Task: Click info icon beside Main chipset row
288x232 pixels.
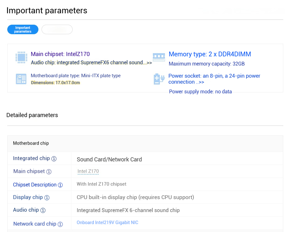Action: tap(49, 172)
